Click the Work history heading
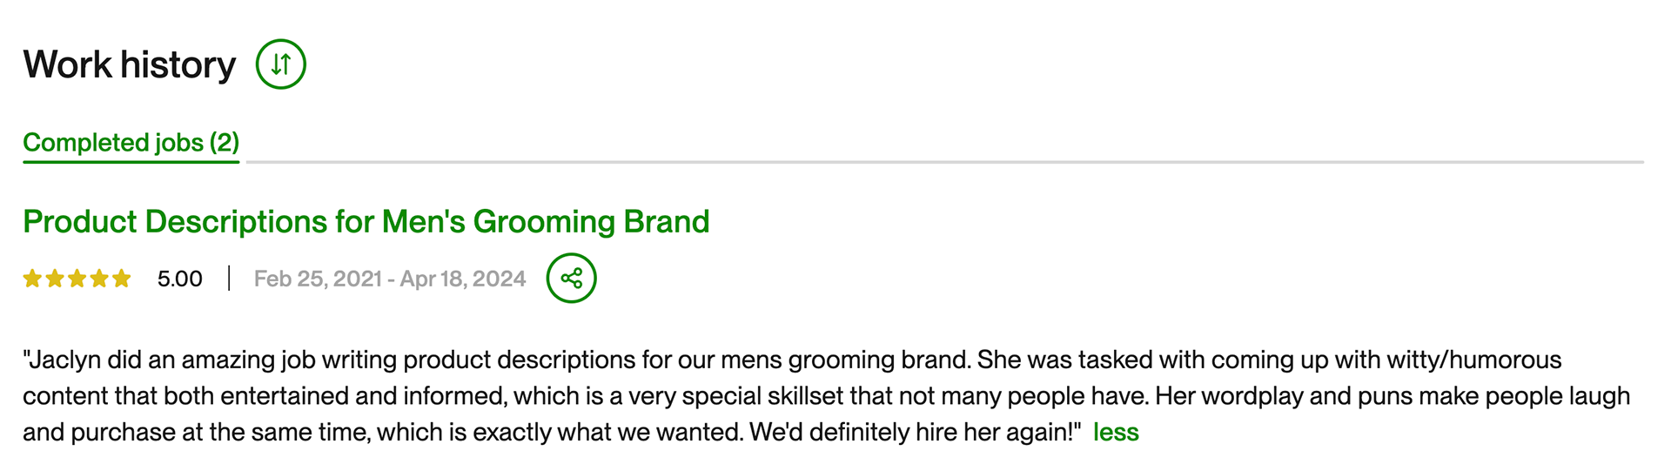The height and width of the screenshot is (471, 1671). [x=130, y=65]
